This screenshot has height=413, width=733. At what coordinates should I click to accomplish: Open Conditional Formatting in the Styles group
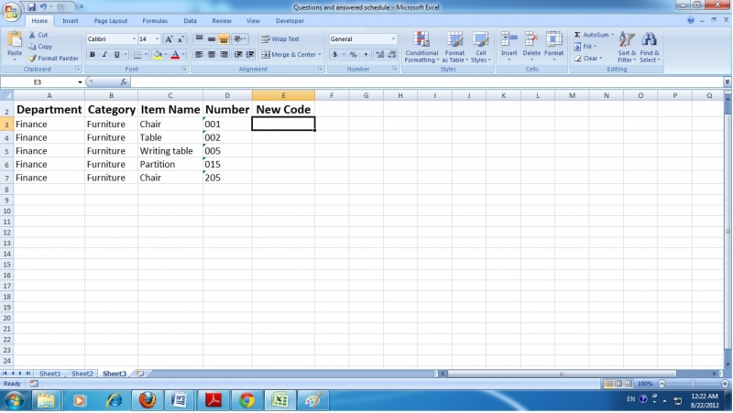coord(421,47)
